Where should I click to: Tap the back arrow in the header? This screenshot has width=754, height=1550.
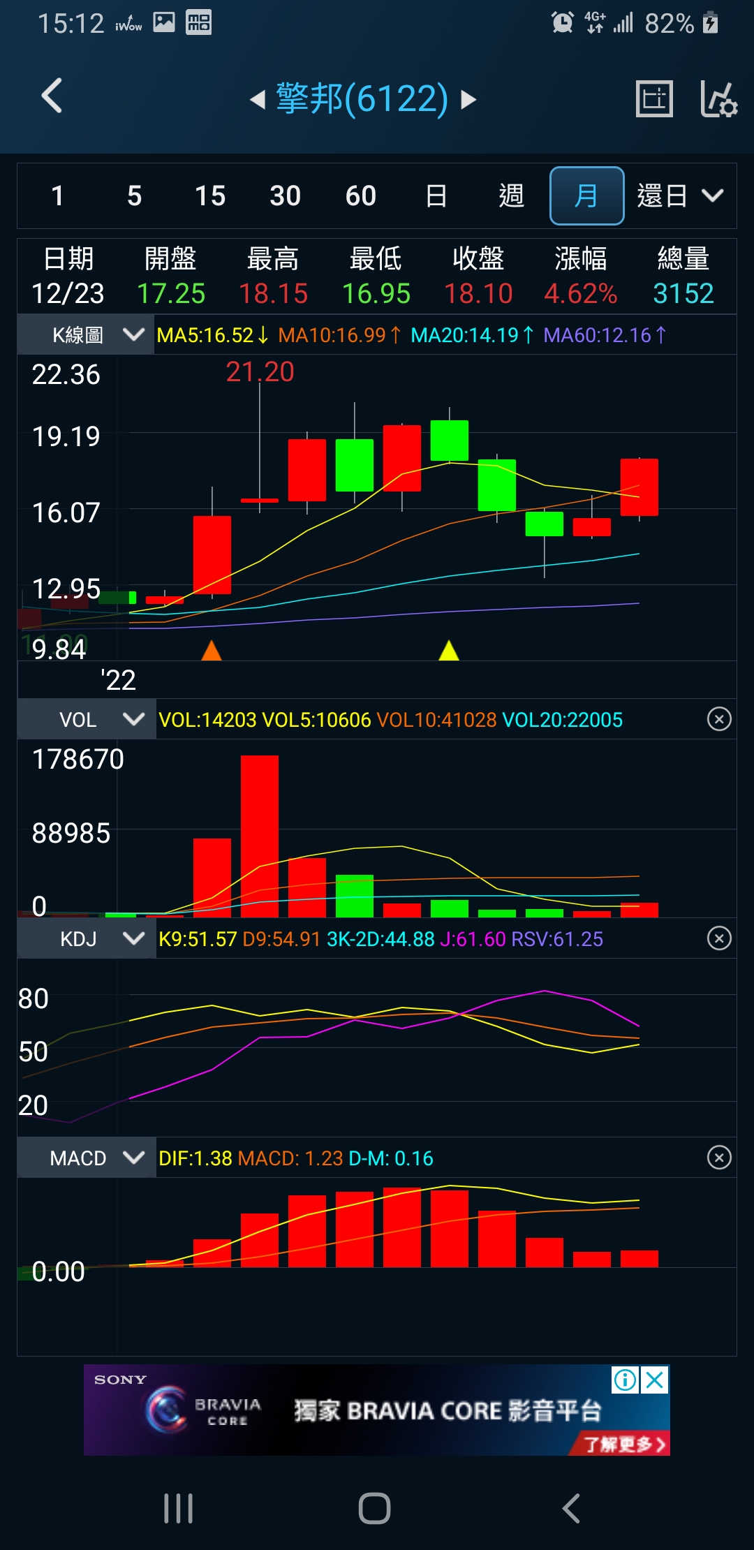point(52,96)
